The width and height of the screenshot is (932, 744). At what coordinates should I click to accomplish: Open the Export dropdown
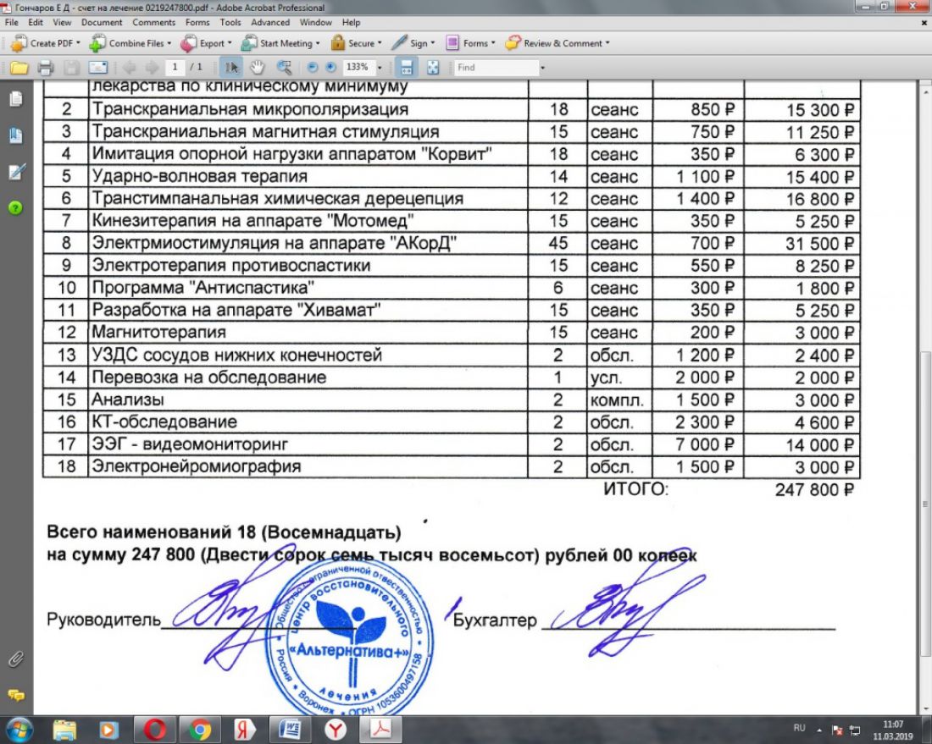tap(206, 43)
